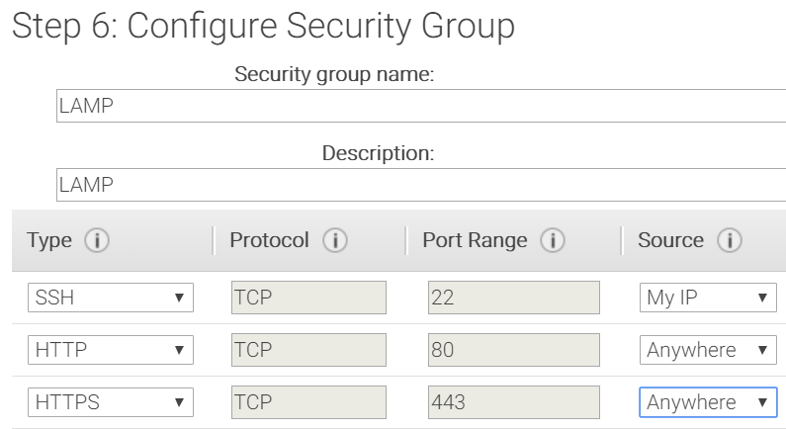Expand the HTTPS row Anywhere source dropdown

click(x=708, y=402)
